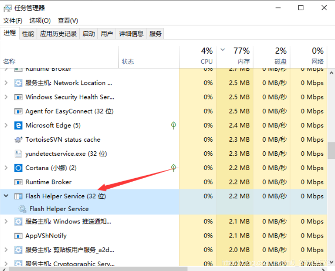
Task: Switch to the 性能 tab
Action: tap(28, 34)
